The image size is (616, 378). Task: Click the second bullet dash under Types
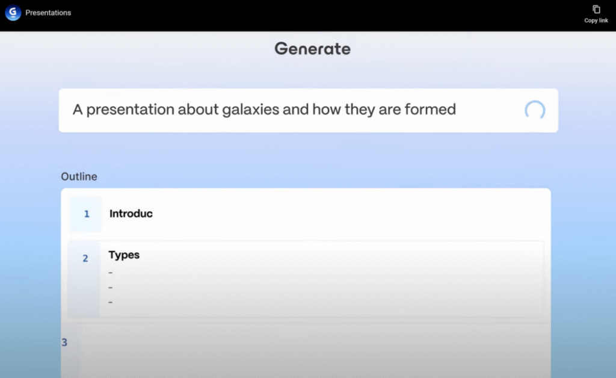pos(111,288)
